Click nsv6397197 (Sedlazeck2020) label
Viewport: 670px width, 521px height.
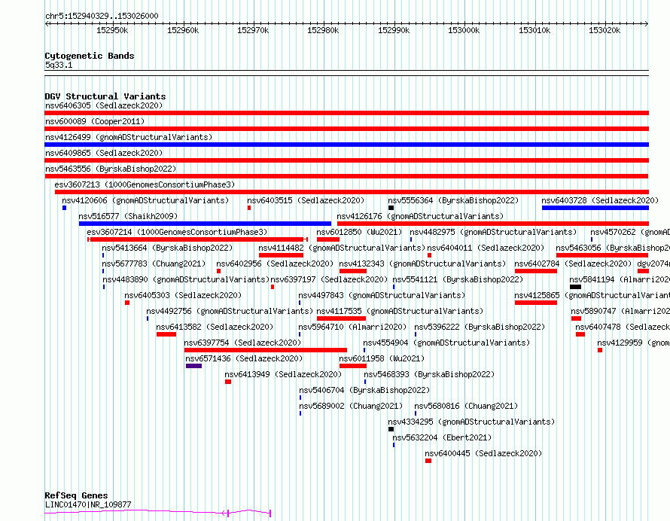[329, 279]
